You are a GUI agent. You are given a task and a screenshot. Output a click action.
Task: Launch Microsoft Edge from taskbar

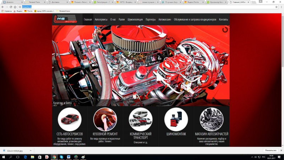(x=25, y=157)
